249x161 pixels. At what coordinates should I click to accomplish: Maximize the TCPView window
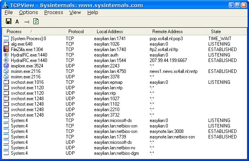point(238,5)
